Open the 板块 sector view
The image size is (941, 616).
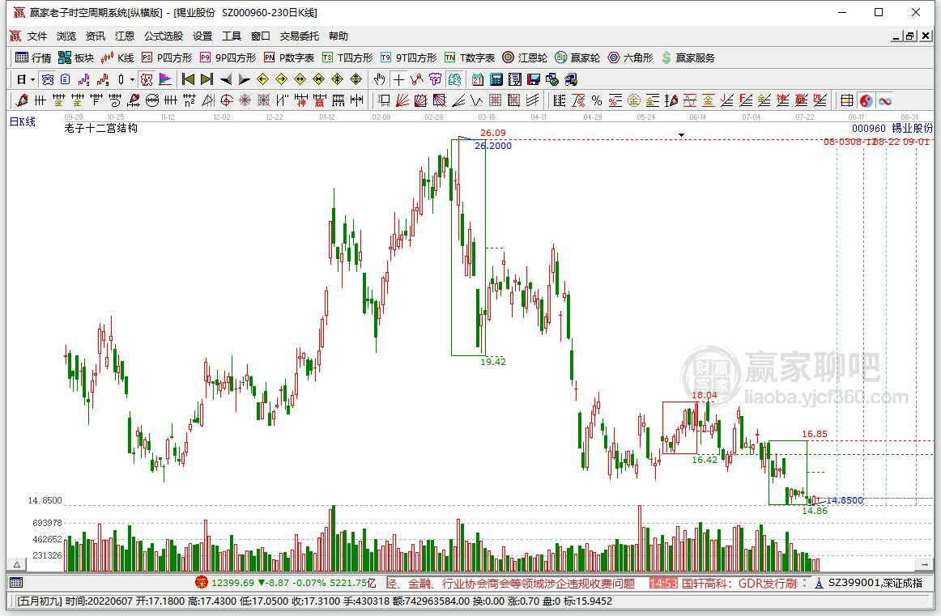click(76, 57)
